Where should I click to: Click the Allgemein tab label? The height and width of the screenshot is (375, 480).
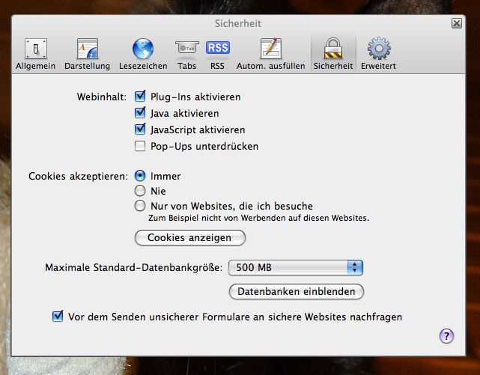point(36,66)
